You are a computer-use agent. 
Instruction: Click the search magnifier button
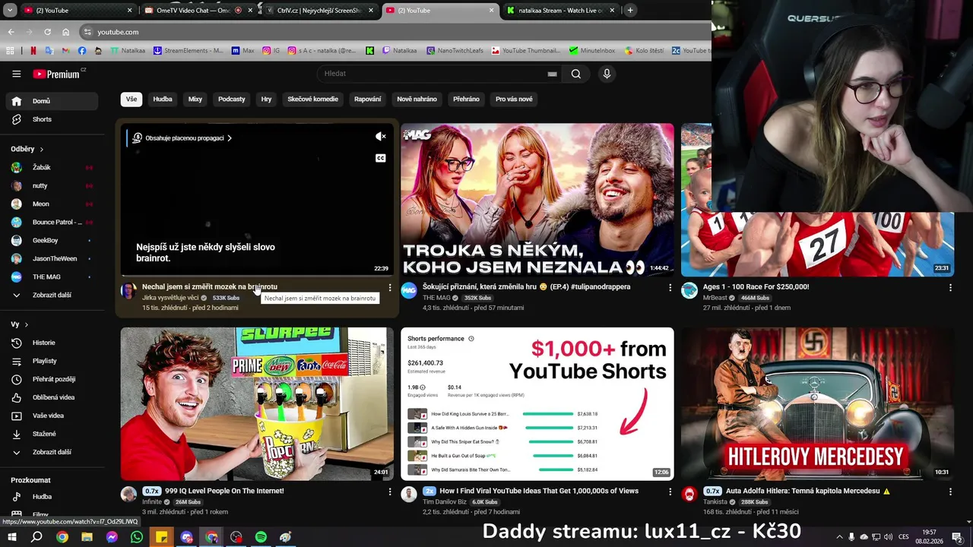576,74
